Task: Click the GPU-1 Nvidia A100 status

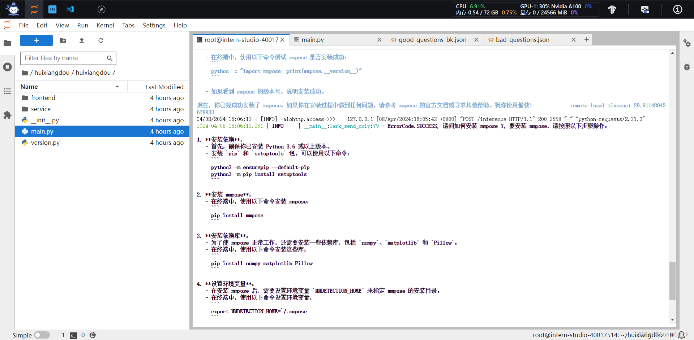Action: [x=556, y=6]
